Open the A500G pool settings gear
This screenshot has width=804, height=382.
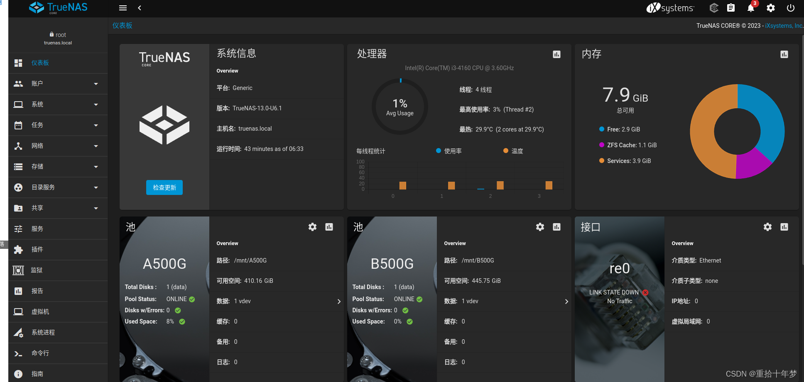point(312,227)
